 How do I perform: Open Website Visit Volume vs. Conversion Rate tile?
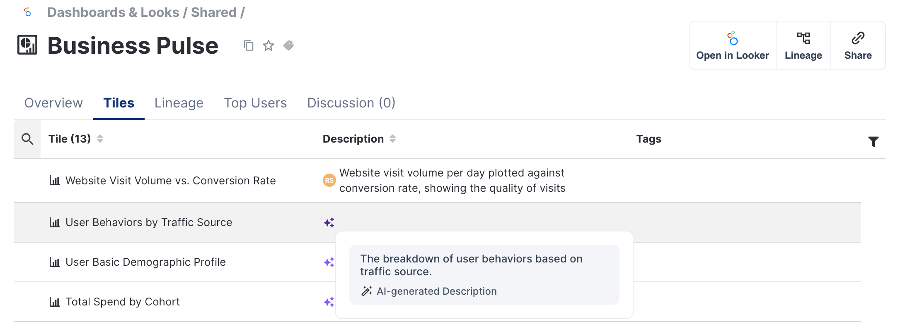click(170, 181)
